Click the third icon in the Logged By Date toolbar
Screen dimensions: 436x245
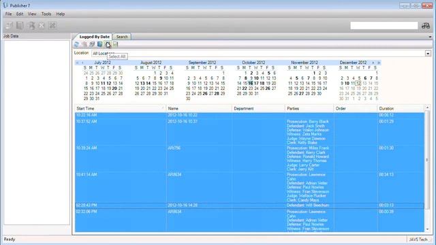[92, 44]
